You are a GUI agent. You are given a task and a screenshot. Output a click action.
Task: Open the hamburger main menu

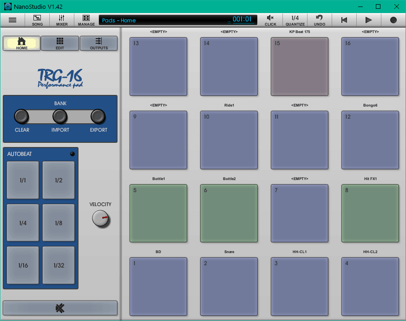13,20
